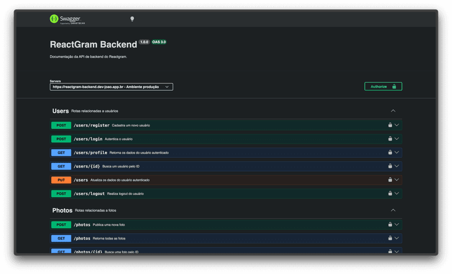Click the Authorize button
This screenshot has height=274, width=452.
[383, 86]
